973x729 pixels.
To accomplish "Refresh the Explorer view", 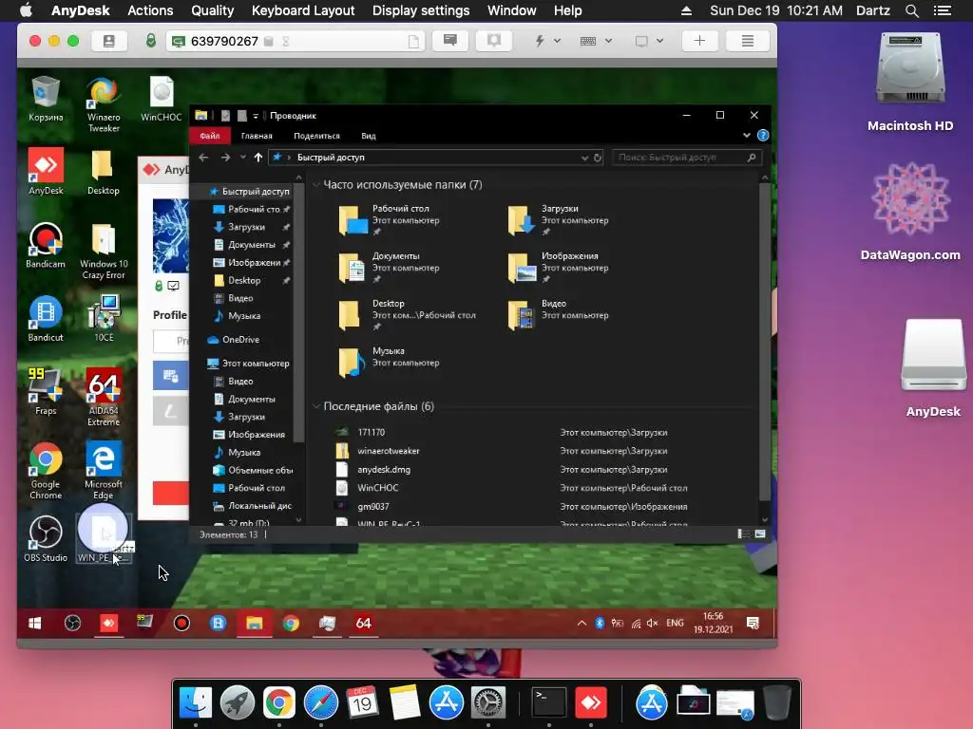I will tap(598, 159).
